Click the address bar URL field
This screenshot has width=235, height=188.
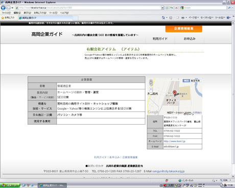[88, 8]
